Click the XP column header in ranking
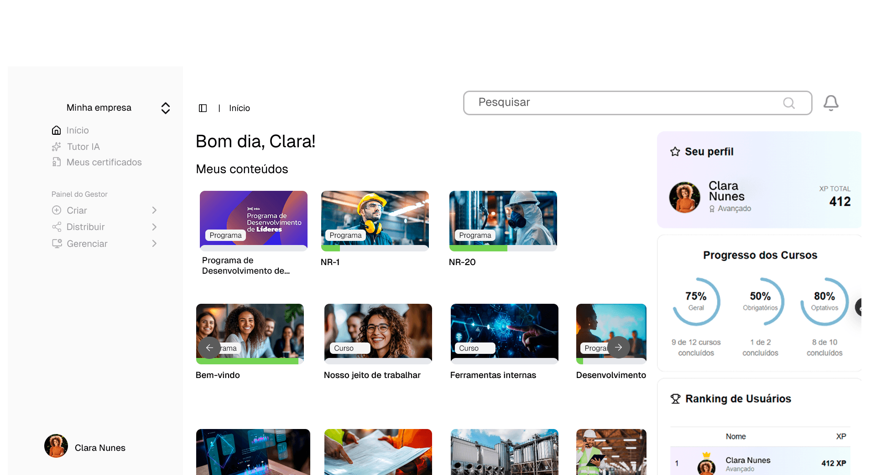The height and width of the screenshot is (475, 876). (x=841, y=437)
